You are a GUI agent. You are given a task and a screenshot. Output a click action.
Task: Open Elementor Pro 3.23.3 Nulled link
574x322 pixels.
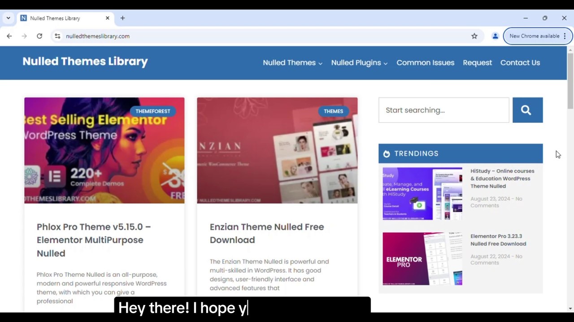tap(498, 240)
